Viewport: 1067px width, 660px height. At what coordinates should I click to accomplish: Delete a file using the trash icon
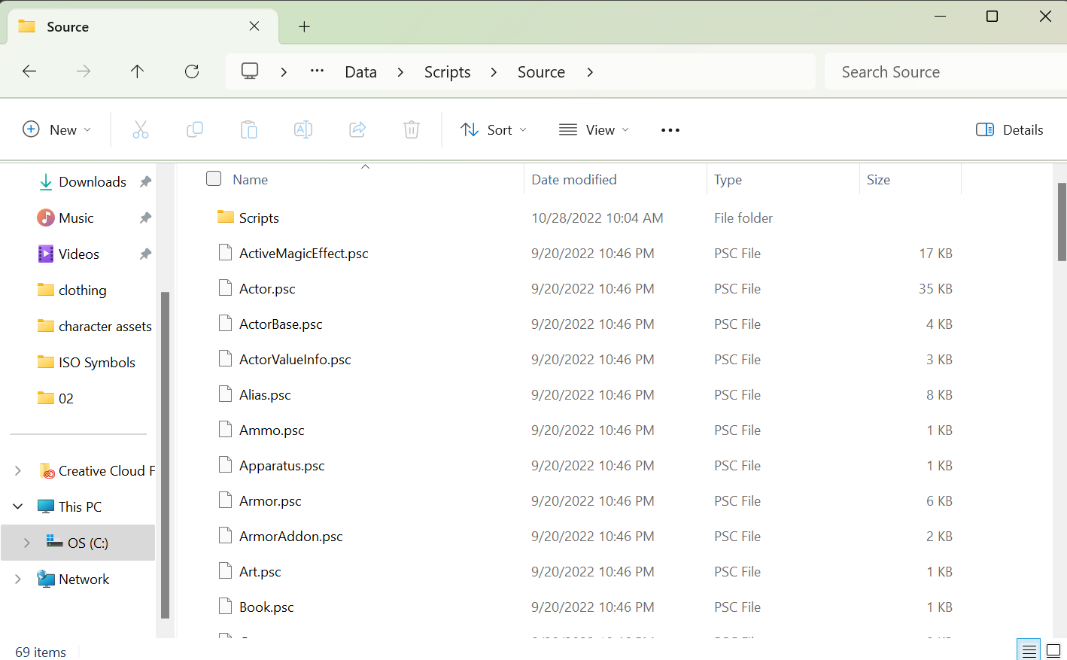pos(411,129)
